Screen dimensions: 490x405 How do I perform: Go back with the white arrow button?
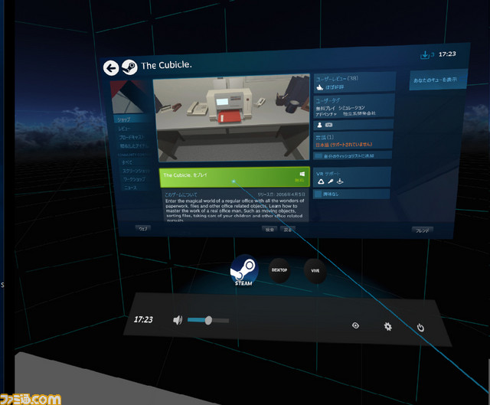tap(111, 68)
